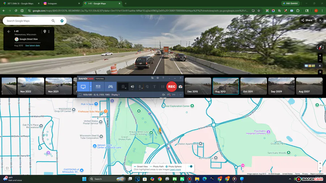Open File Explorer from the taskbar
Image resolution: width=326 pixels, height=183 pixels.
coord(197,179)
